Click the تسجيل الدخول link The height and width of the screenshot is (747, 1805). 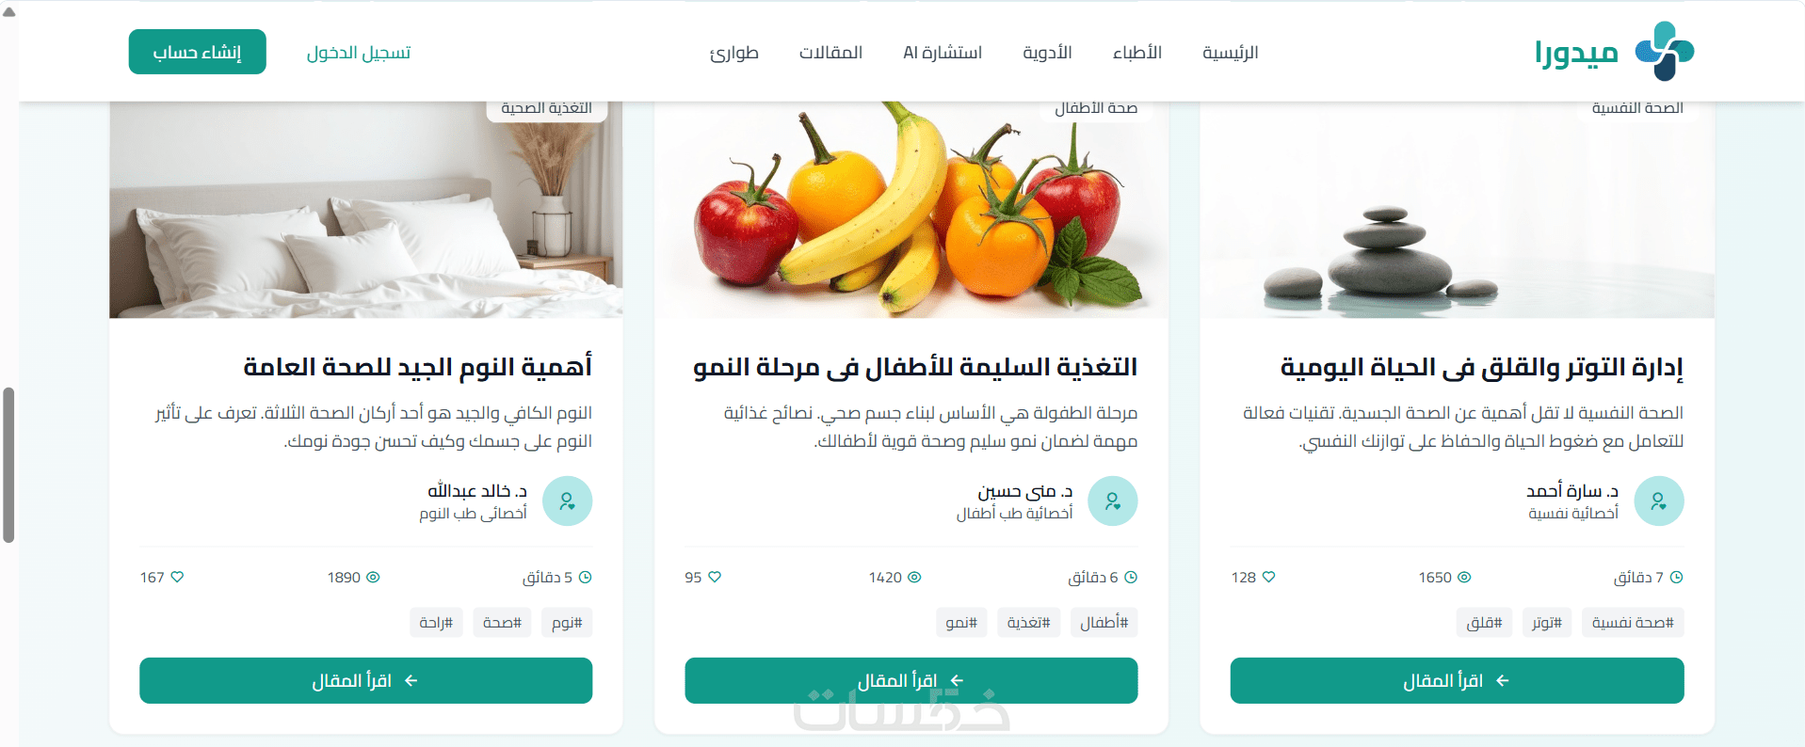click(359, 53)
